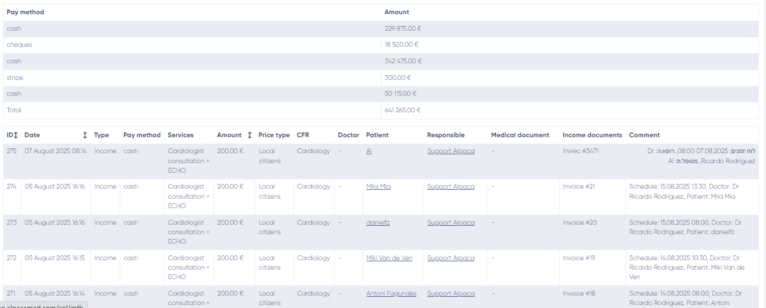This screenshot has width=766, height=308.
Task: Open Support Alpaca in record 273 row
Action: pos(451,223)
